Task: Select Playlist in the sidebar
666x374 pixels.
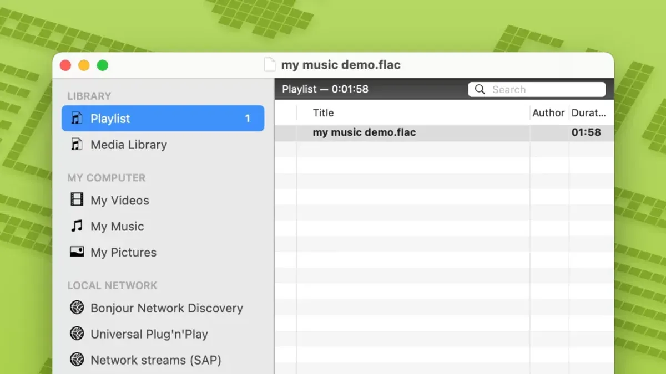Action: 163,118
